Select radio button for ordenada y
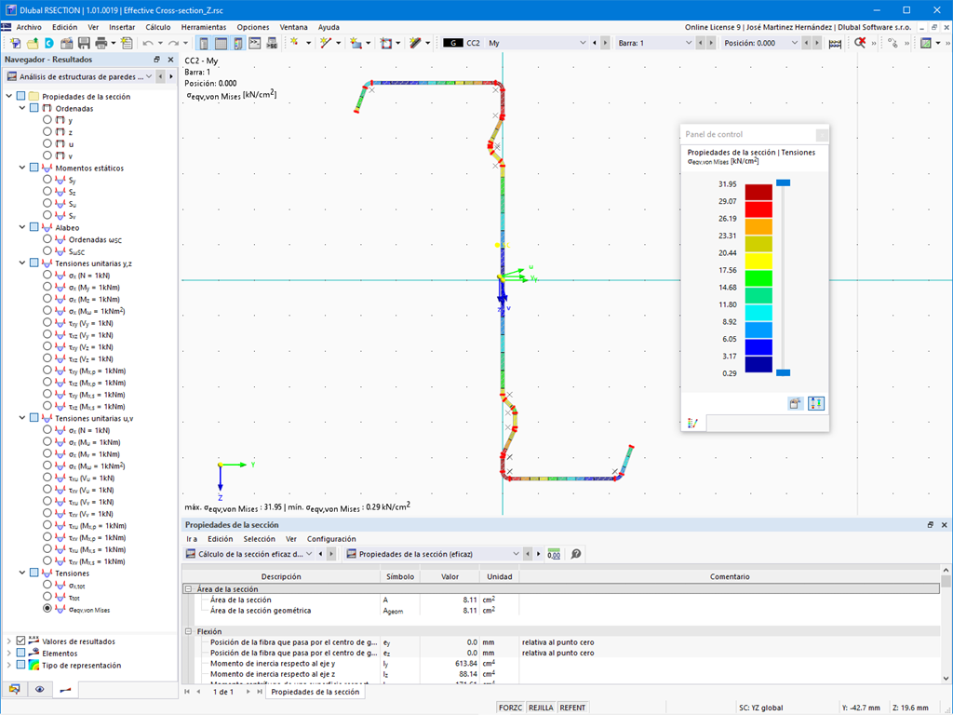The width and height of the screenshot is (953, 715). [x=47, y=120]
